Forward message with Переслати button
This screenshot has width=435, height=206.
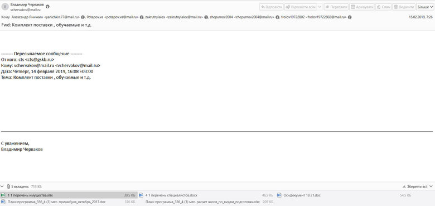tap(336, 7)
